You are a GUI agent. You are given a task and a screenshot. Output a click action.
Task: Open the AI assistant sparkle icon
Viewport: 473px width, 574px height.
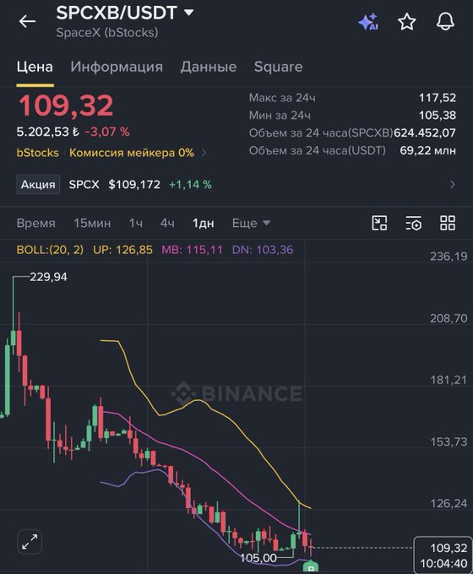tap(368, 22)
